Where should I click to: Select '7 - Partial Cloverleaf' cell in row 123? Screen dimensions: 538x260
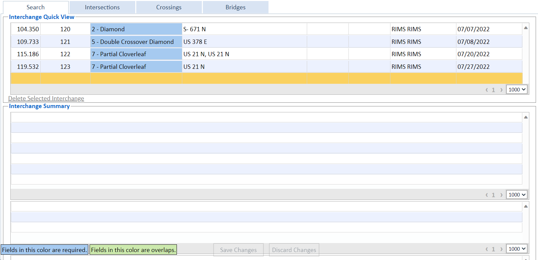click(136, 66)
